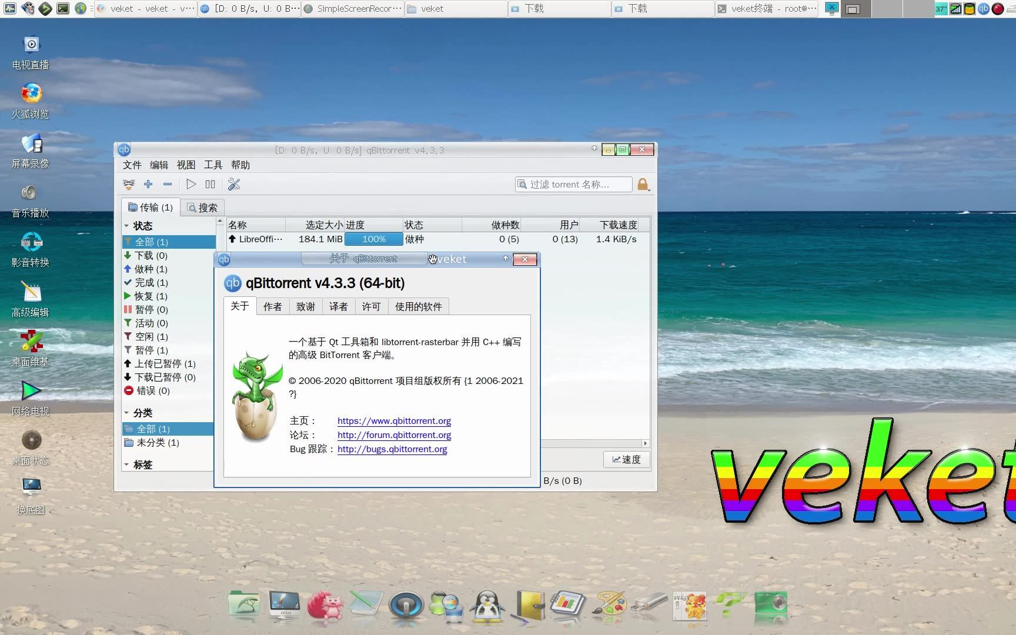Click qBittorrent tray icon in top panel
Image resolution: width=1016 pixels, height=635 pixels.
pos(984,9)
